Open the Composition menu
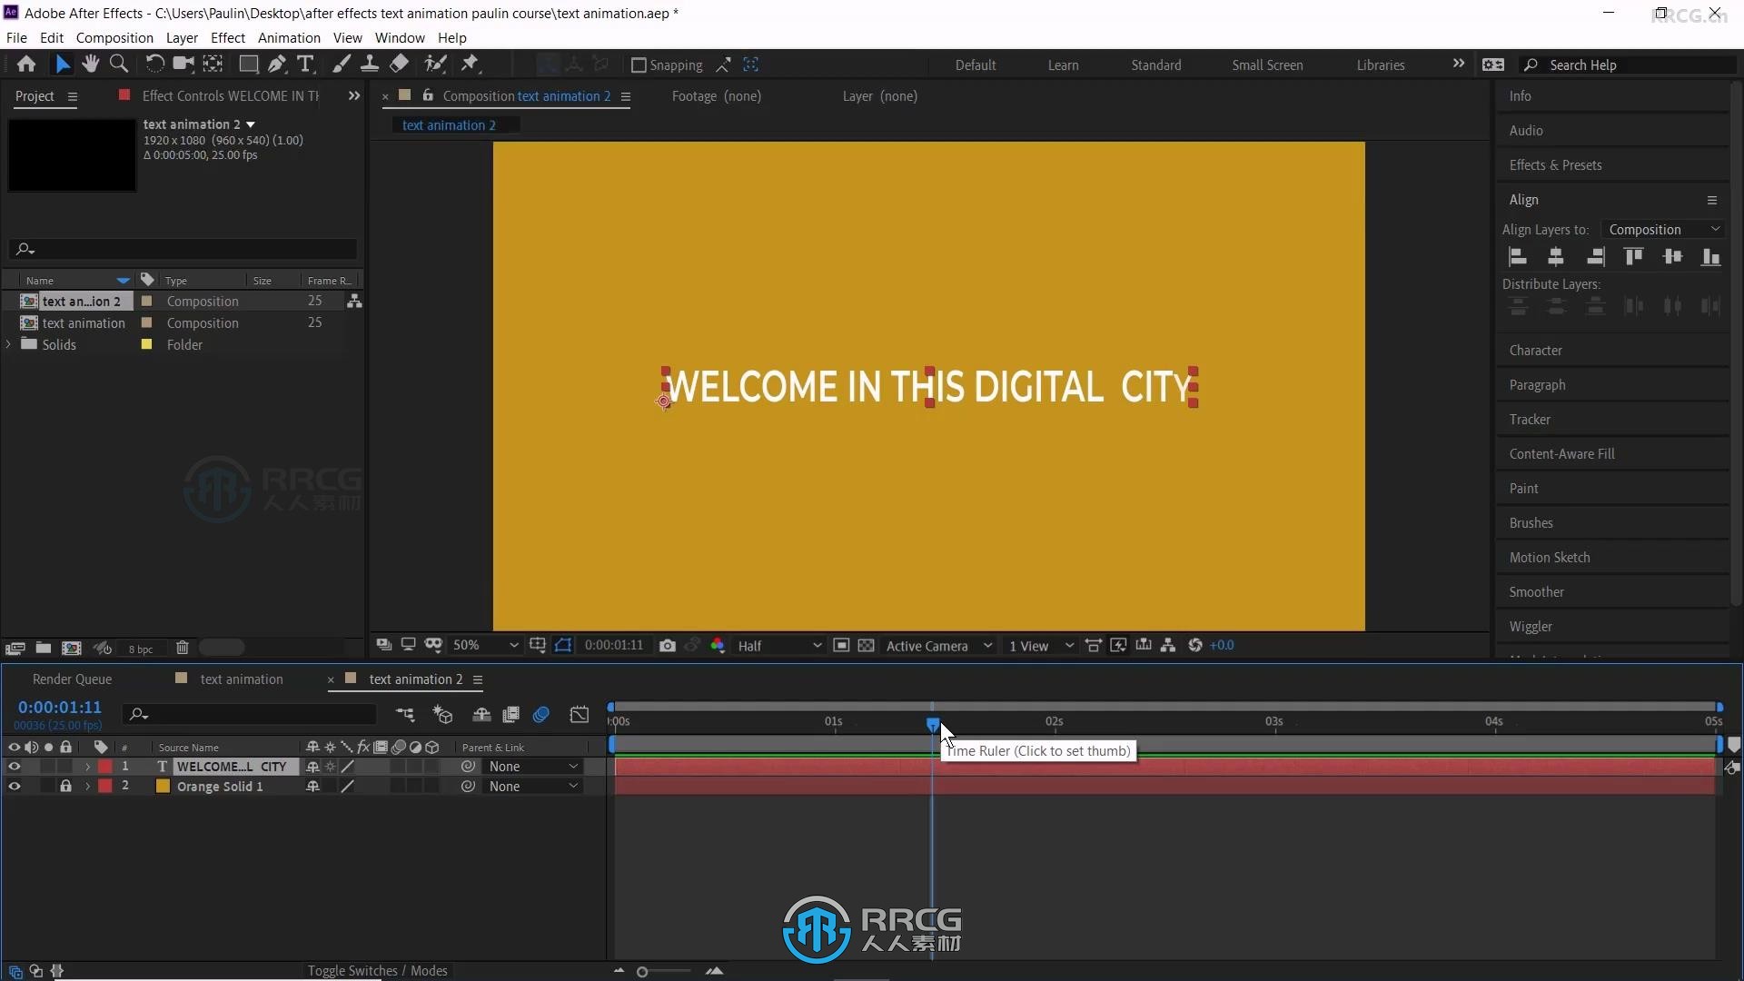The height and width of the screenshot is (981, 1744). tap(113, 37)
